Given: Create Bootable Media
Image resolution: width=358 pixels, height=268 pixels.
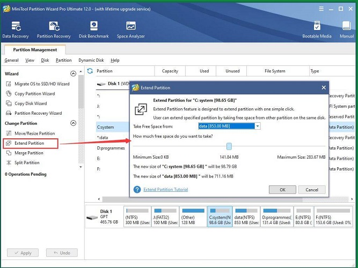Looking at the screenshot, I should (317, 29).
